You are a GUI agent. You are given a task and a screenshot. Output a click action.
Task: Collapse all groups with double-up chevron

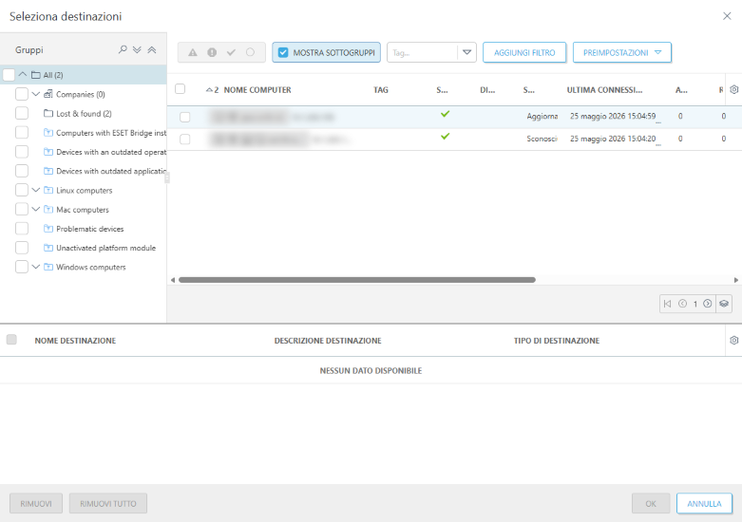pyautogui.click(x=151, y=49)
